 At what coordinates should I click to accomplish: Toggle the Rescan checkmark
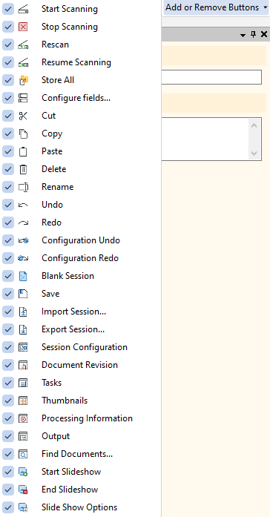(x=8, y=45)
